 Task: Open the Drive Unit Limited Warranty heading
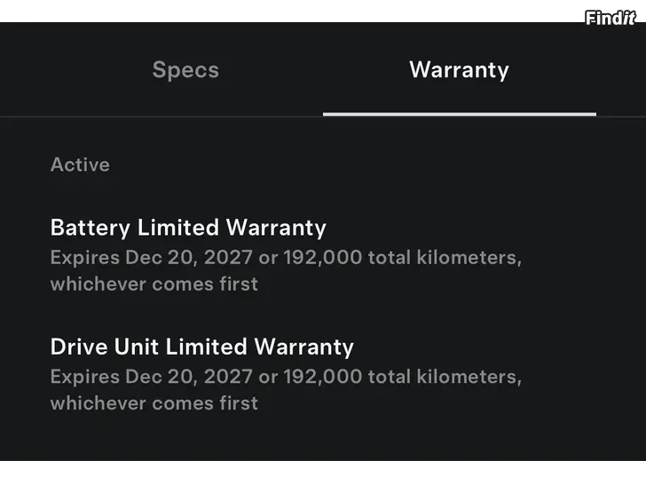(x=201, y=347)
